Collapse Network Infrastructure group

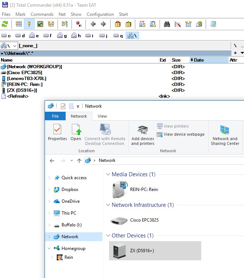coord(108,205)
